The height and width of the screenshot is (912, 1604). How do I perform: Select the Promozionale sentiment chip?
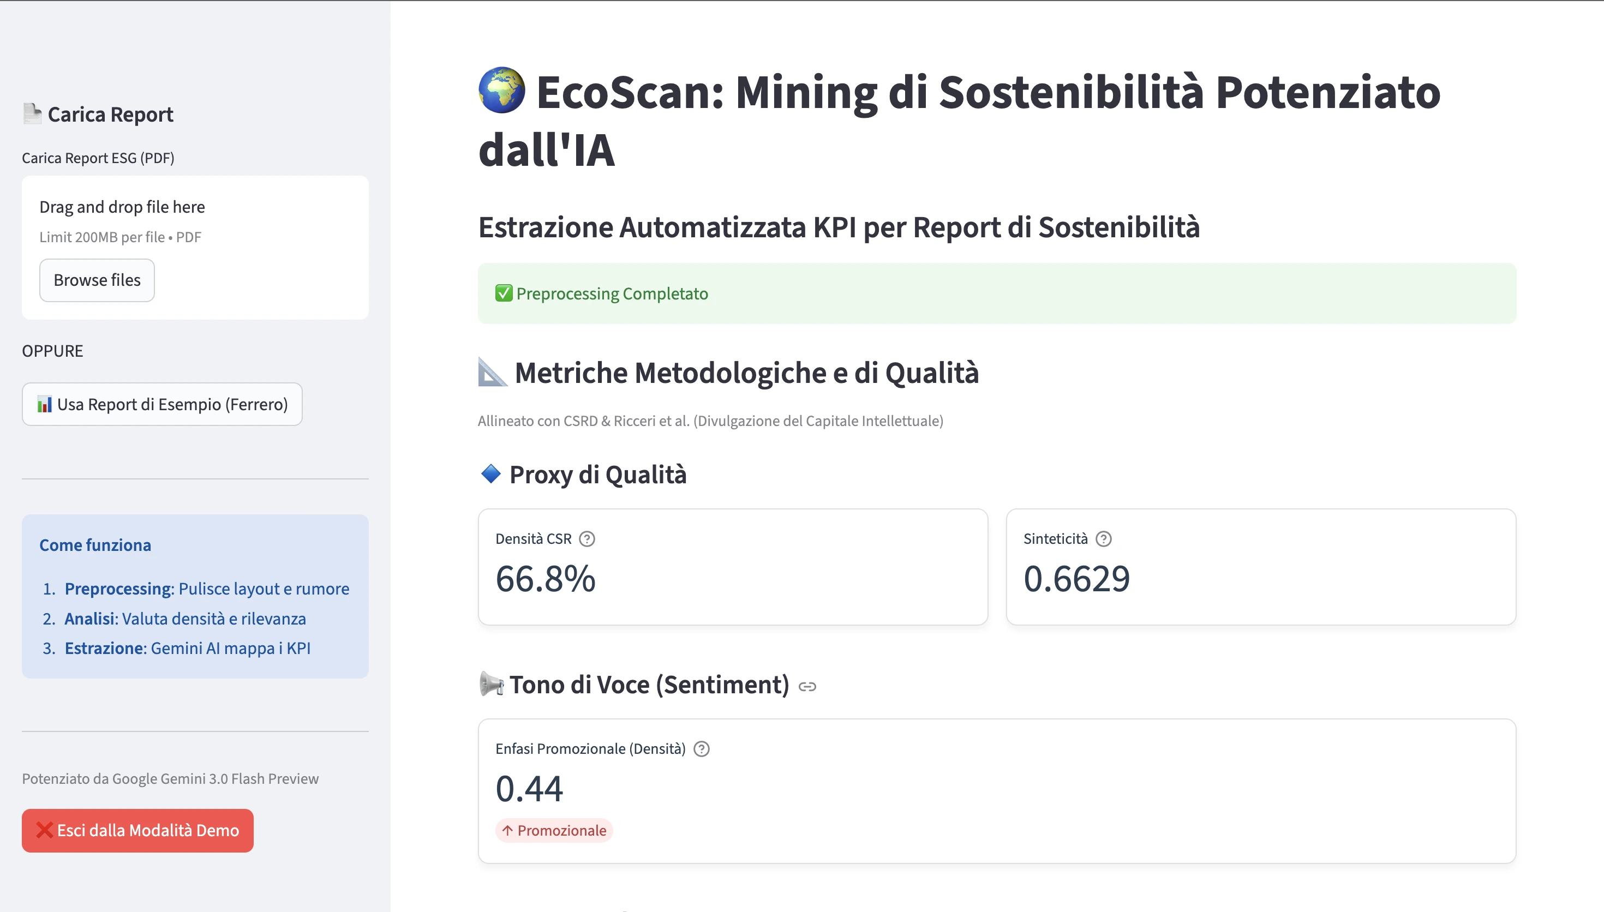tap(554, 830)
